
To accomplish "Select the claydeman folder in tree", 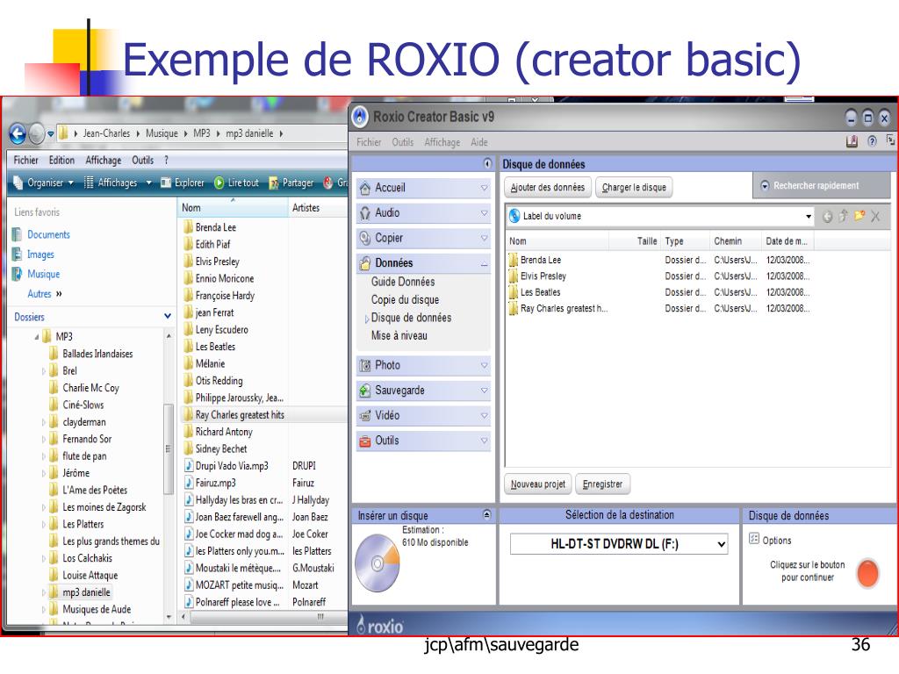I will coord(83,422).
